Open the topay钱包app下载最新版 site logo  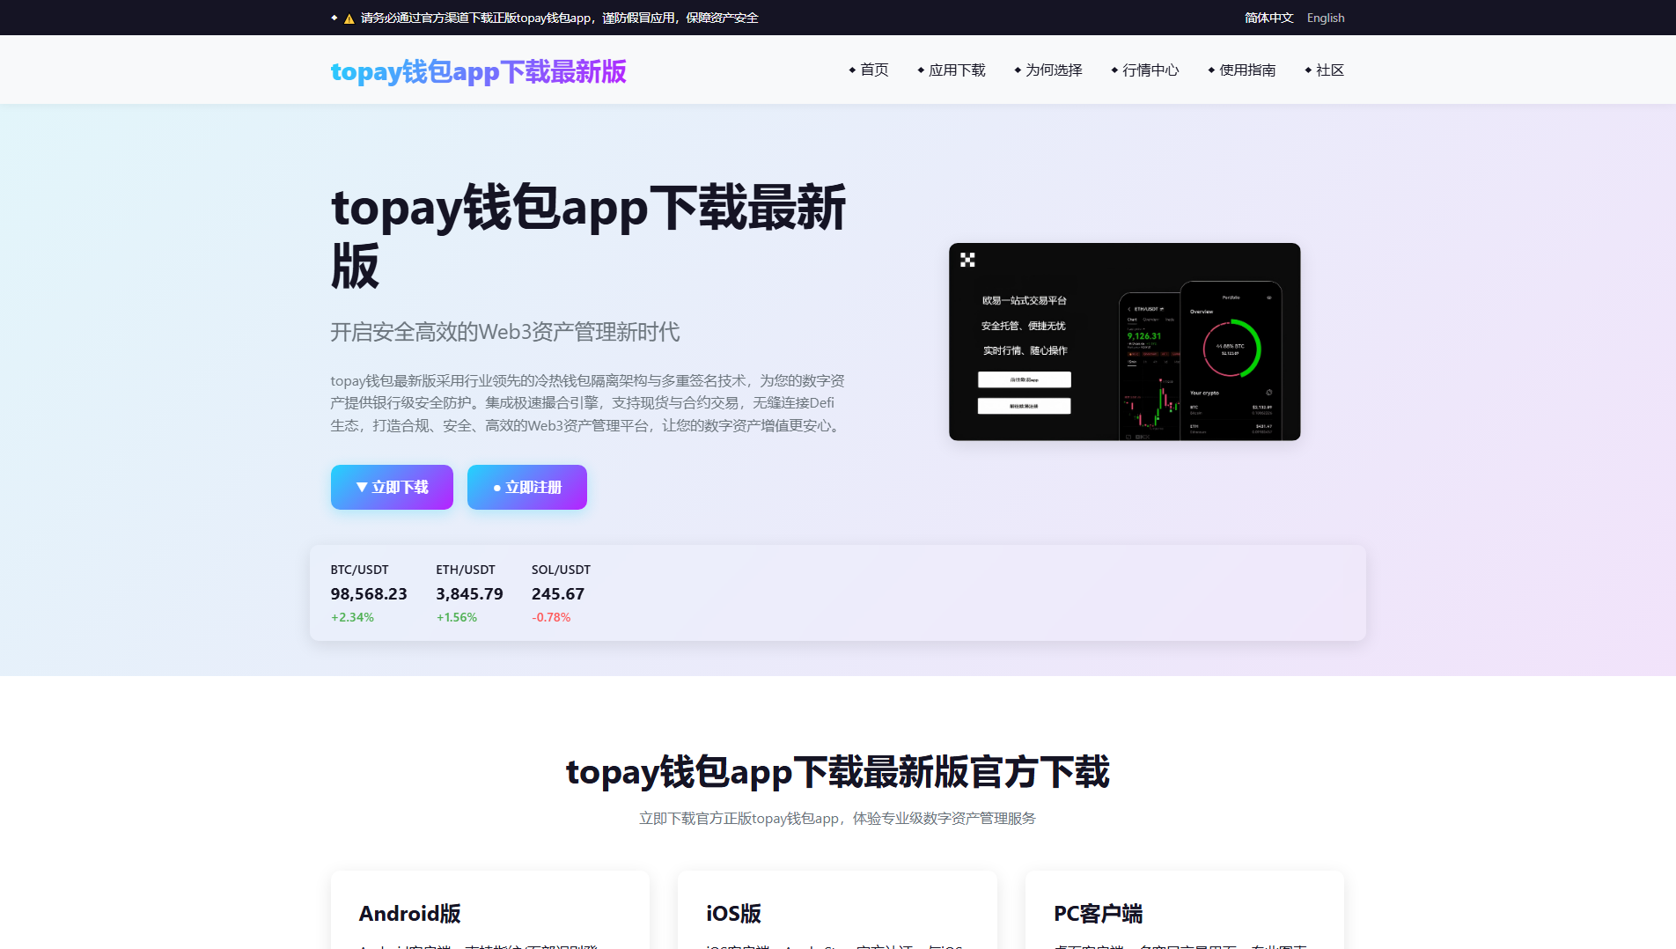coord(478,70)
